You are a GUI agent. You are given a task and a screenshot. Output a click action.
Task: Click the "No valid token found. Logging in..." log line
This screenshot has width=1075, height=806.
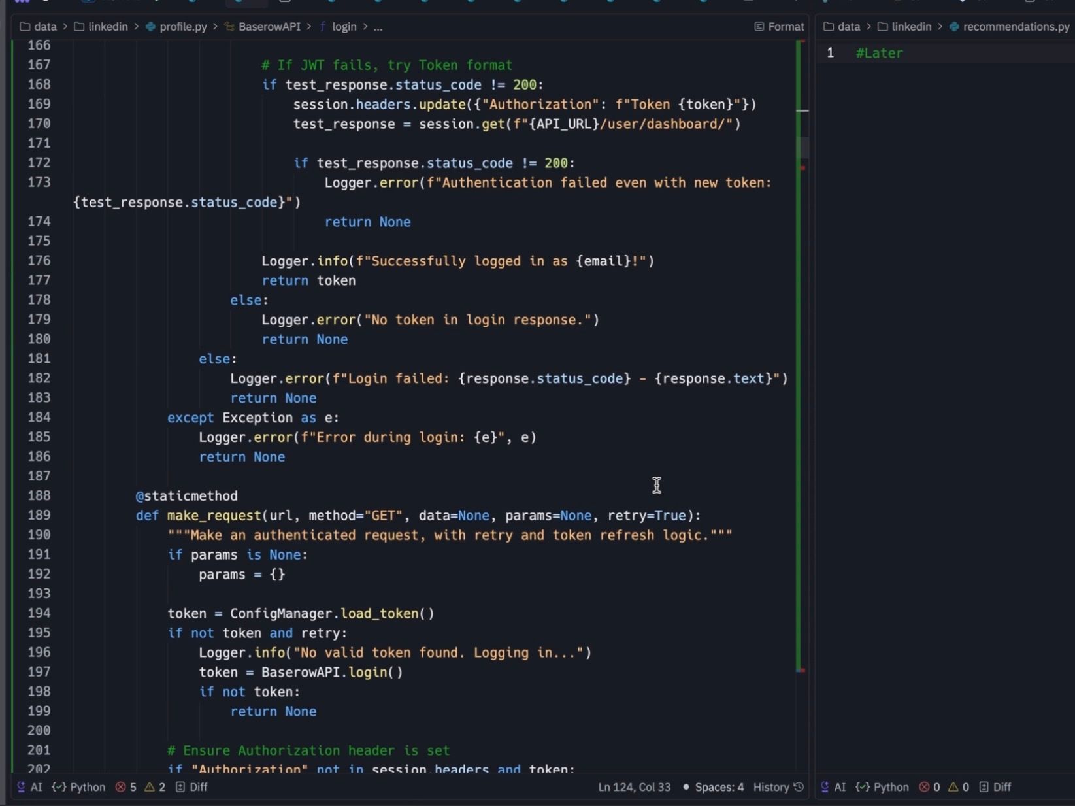click(x=395, y=652)
